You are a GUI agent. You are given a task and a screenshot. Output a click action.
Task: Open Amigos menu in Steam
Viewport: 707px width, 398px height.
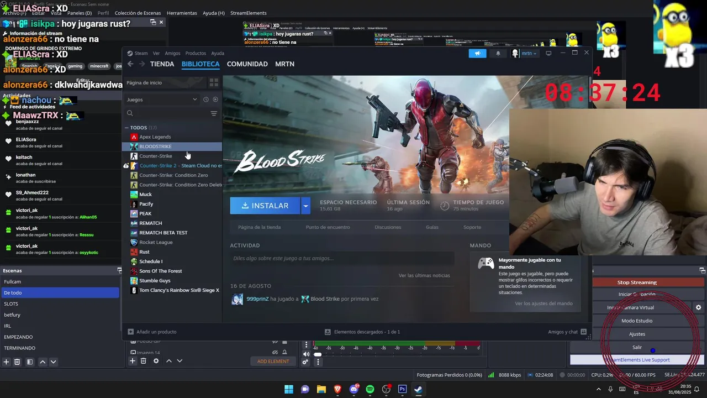[172, 53]
